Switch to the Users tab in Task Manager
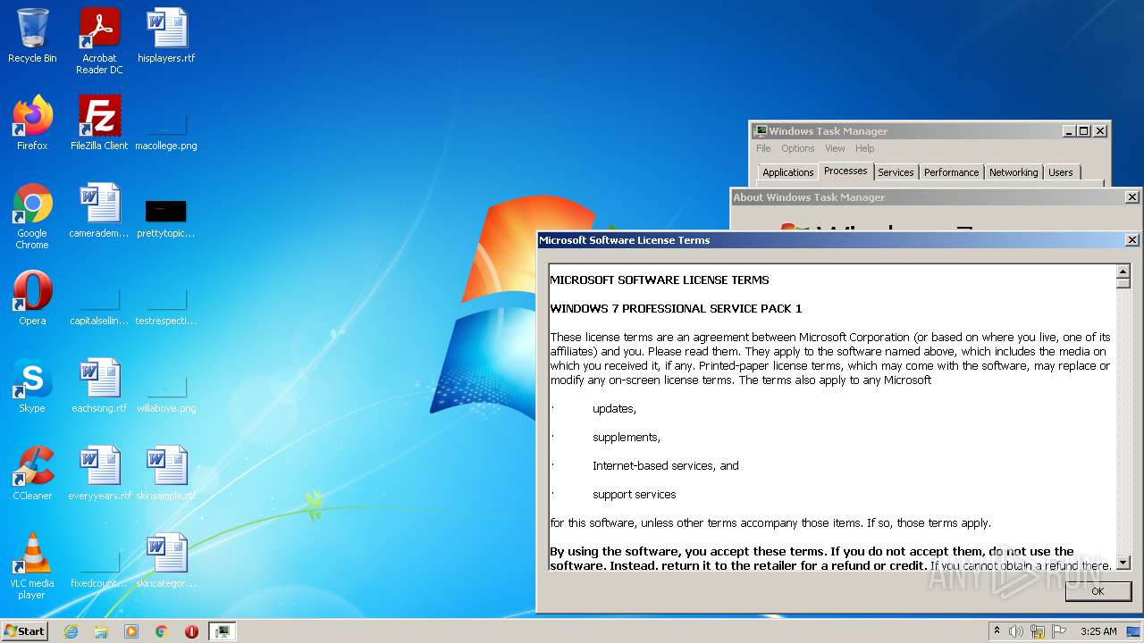 tap(1061, 172)
